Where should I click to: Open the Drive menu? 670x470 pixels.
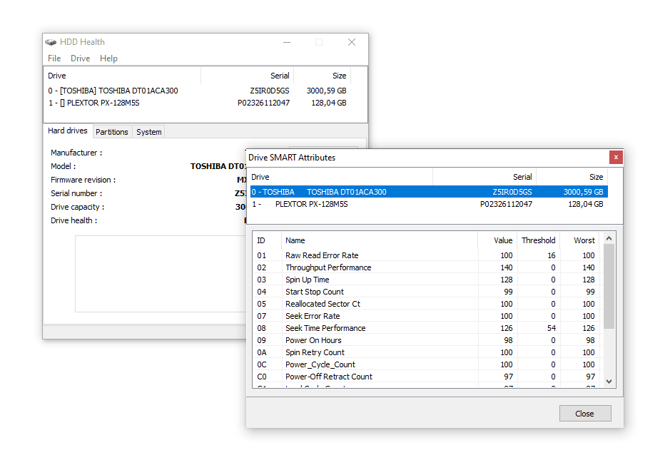[81, 58]
